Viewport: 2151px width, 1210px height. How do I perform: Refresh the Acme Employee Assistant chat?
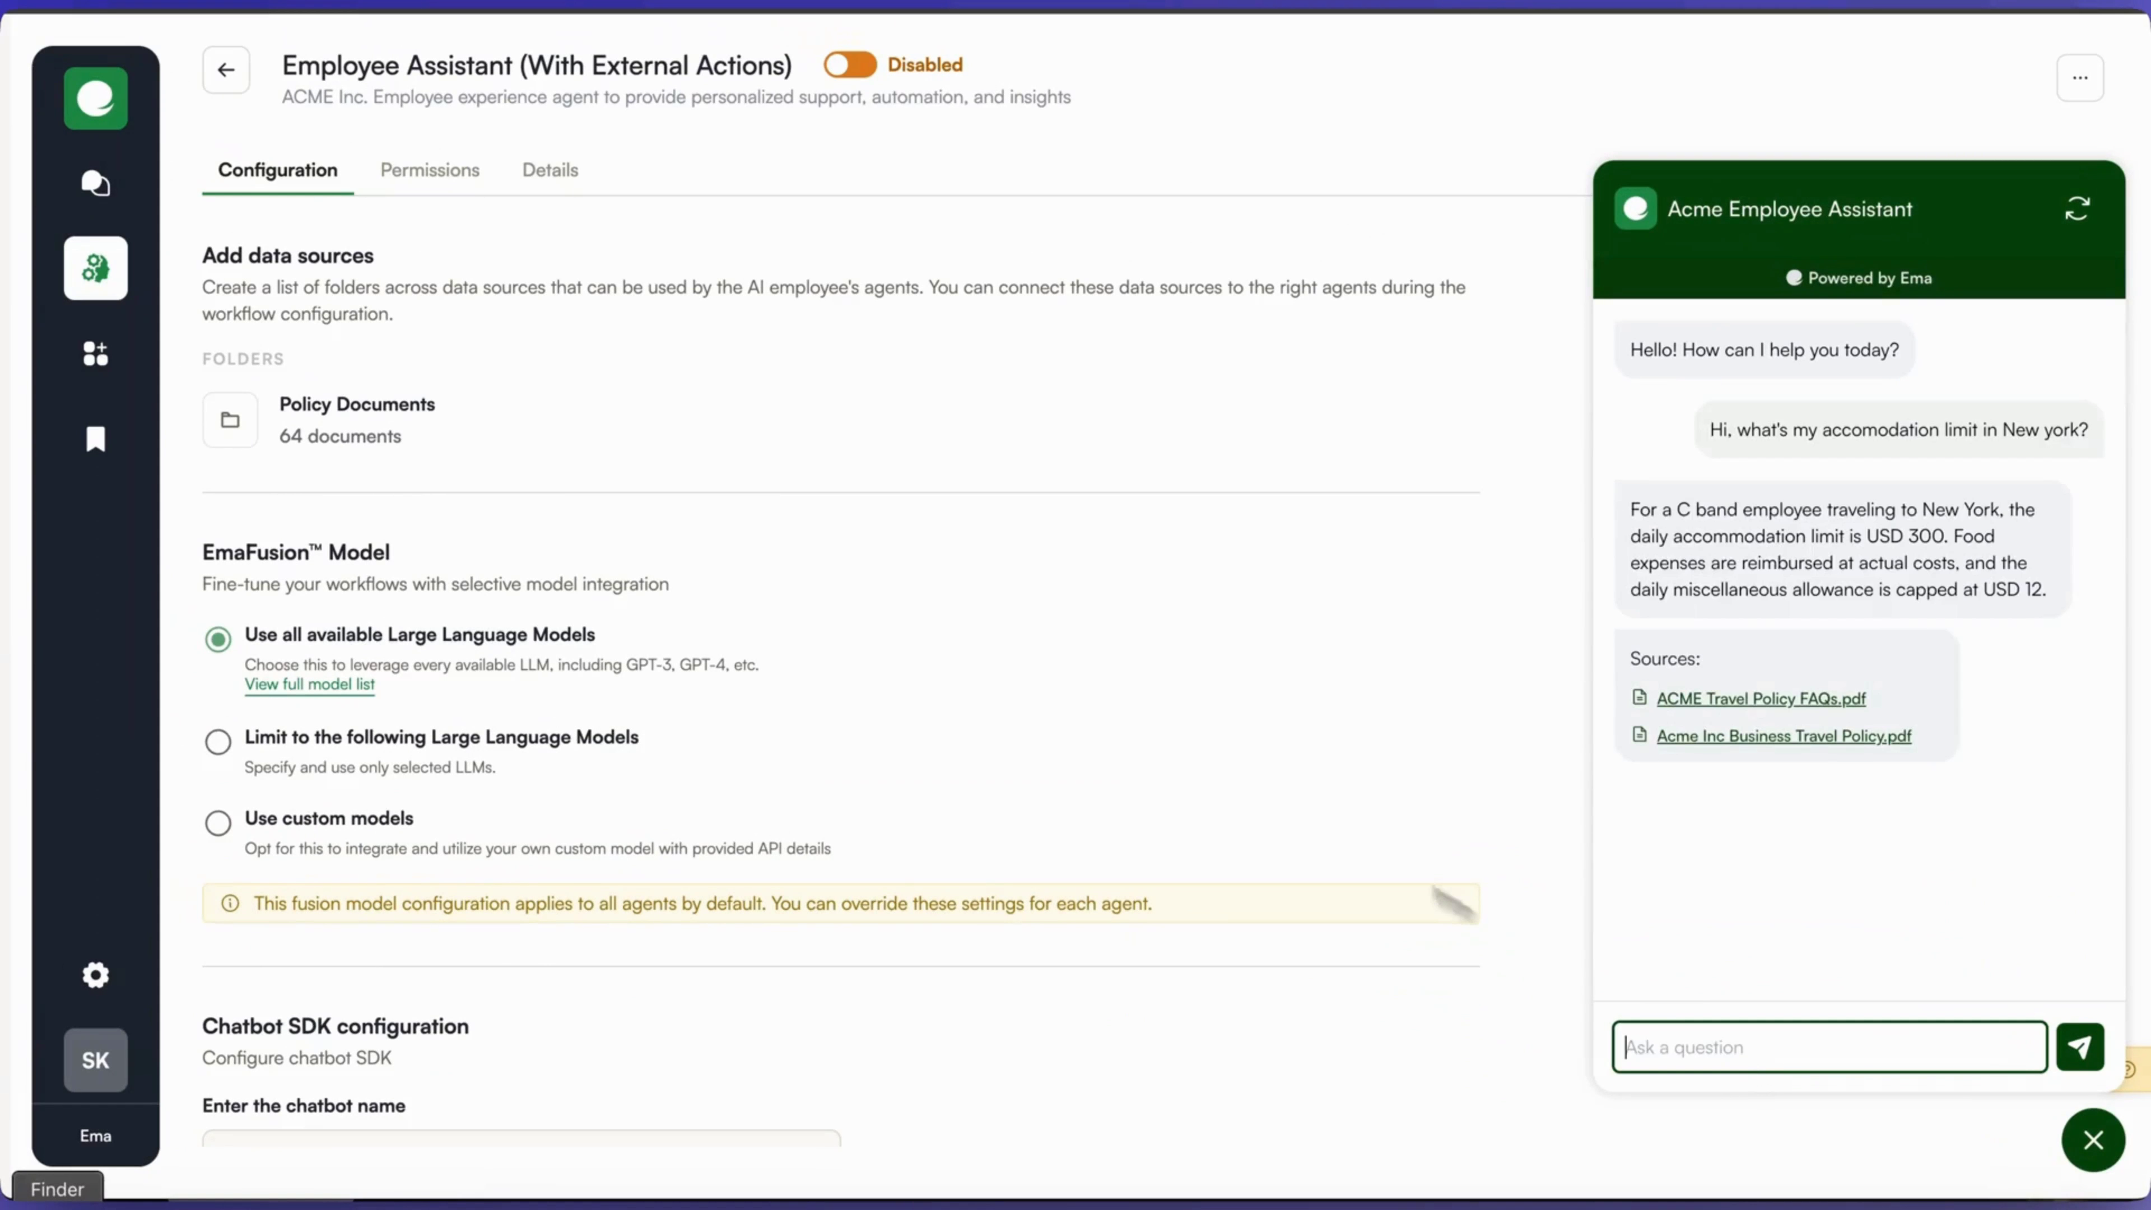(2078, 209)
